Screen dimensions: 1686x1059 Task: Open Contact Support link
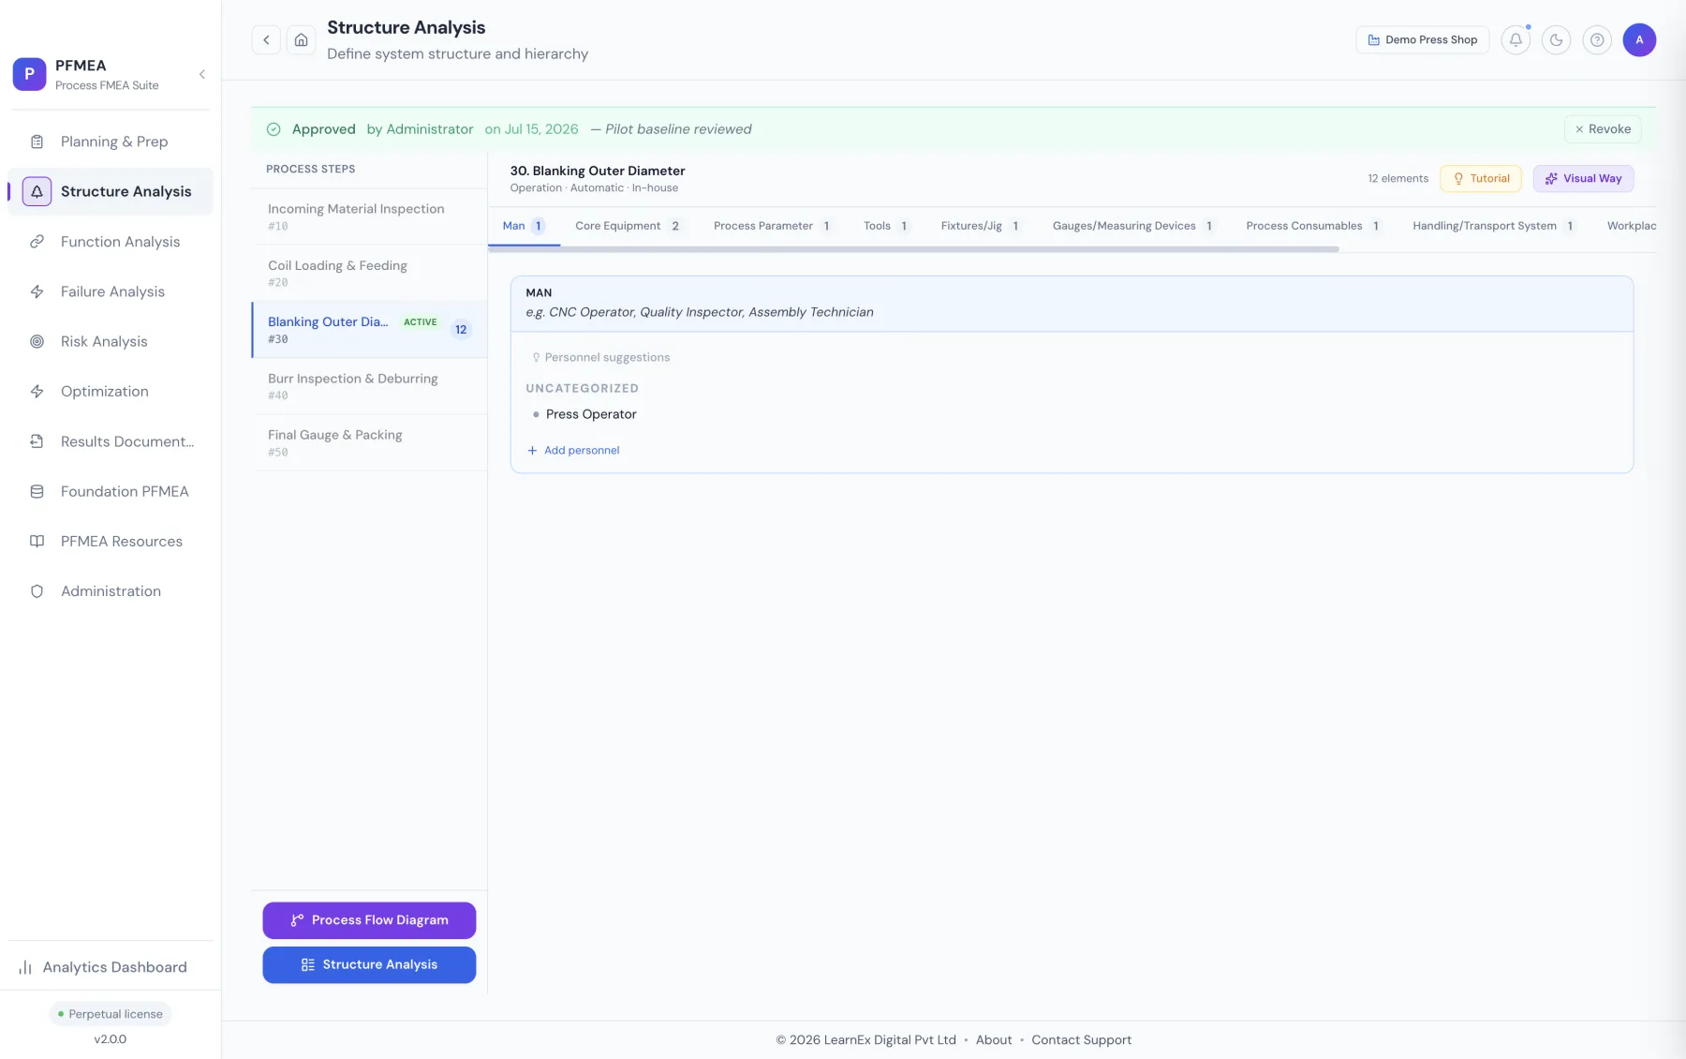[x=1081, y=1039]
